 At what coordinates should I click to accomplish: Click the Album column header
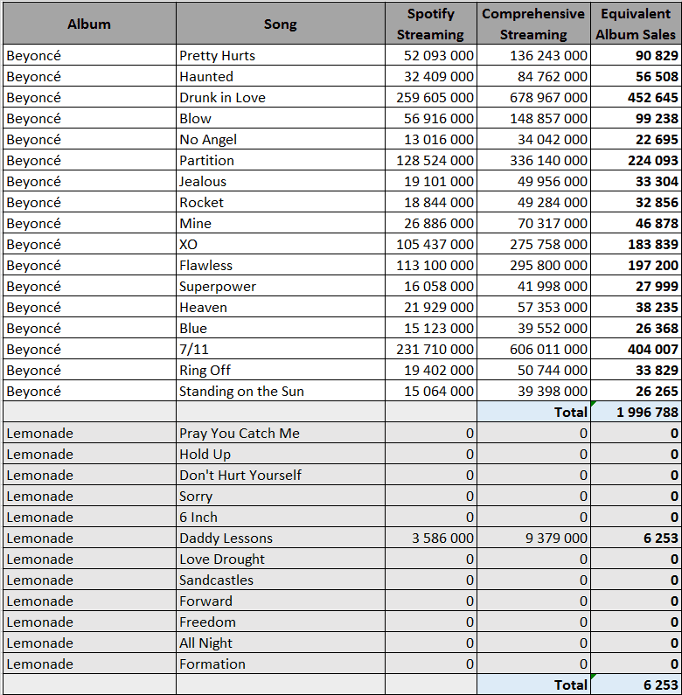point(89,24)
